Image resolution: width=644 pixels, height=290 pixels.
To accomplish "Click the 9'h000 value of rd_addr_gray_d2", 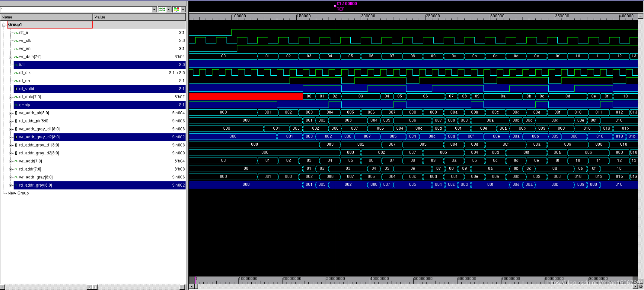I will (179, 153).
